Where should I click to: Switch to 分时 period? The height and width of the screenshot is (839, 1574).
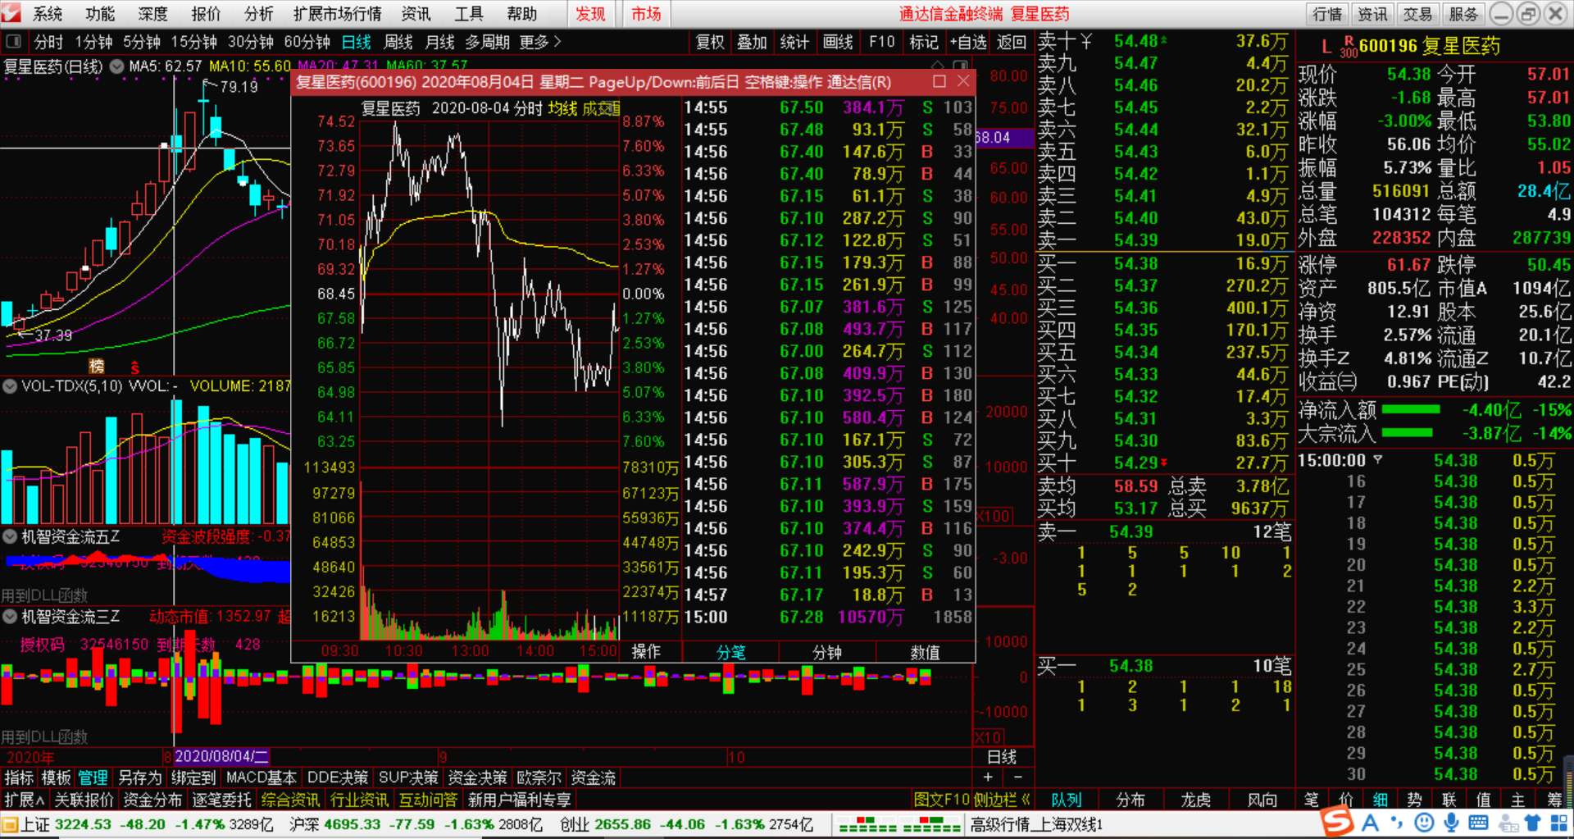click(48, 41)
